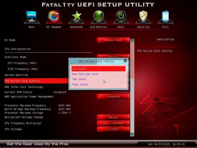Click scrollbar up arrow

click(x=132, y=41)
